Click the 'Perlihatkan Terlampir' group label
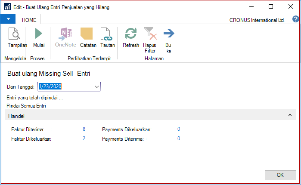Screen dimensions: 301x185 point(89,59)
